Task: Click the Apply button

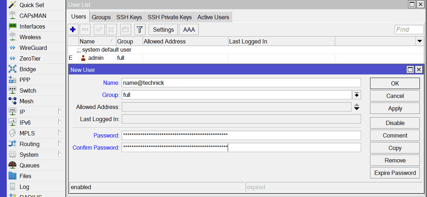Action: tap(395, 109)
